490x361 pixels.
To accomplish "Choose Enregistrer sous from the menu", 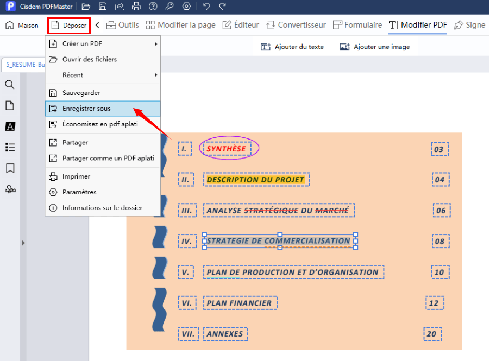I will 103,109.
